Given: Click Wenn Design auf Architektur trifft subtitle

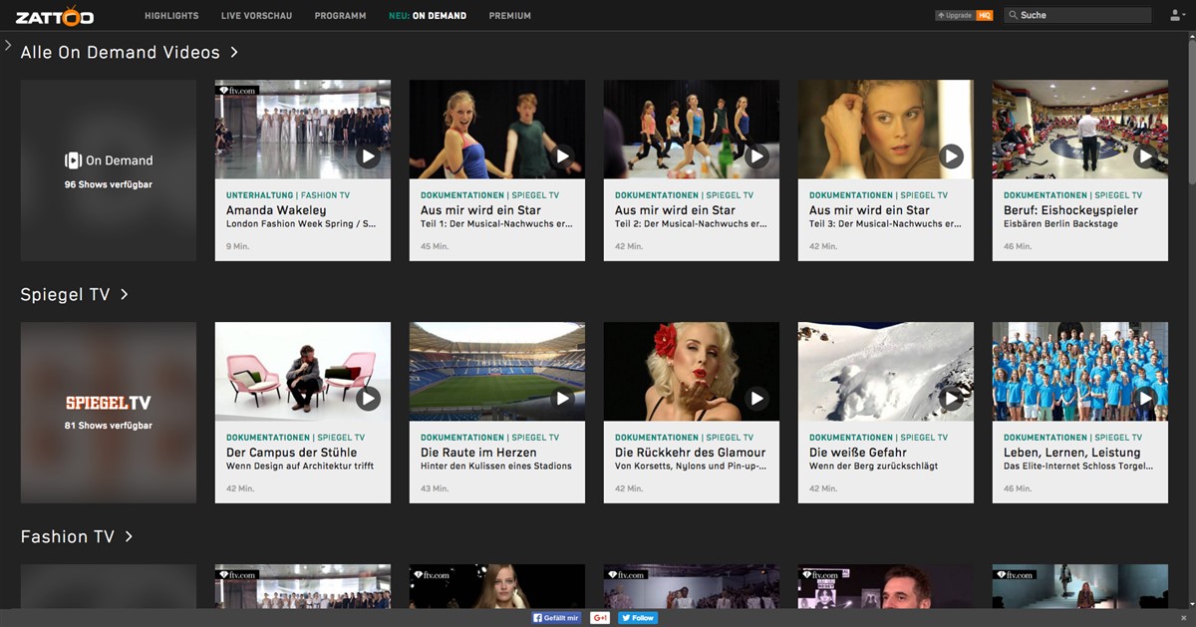Looking at the screenshot, I should point(300,467).
